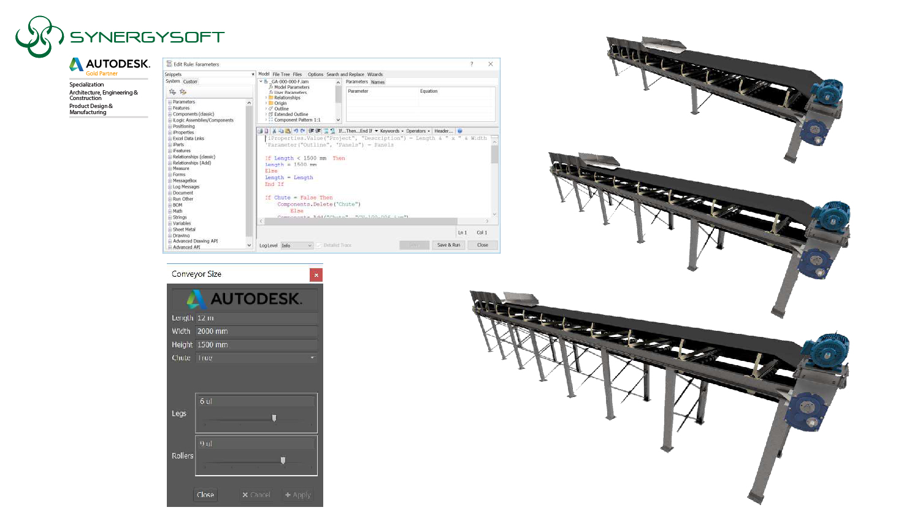Screen dimensions: 920x518
Task: Click the cut scissors icon in rule editor
Action: coord(274,131)
